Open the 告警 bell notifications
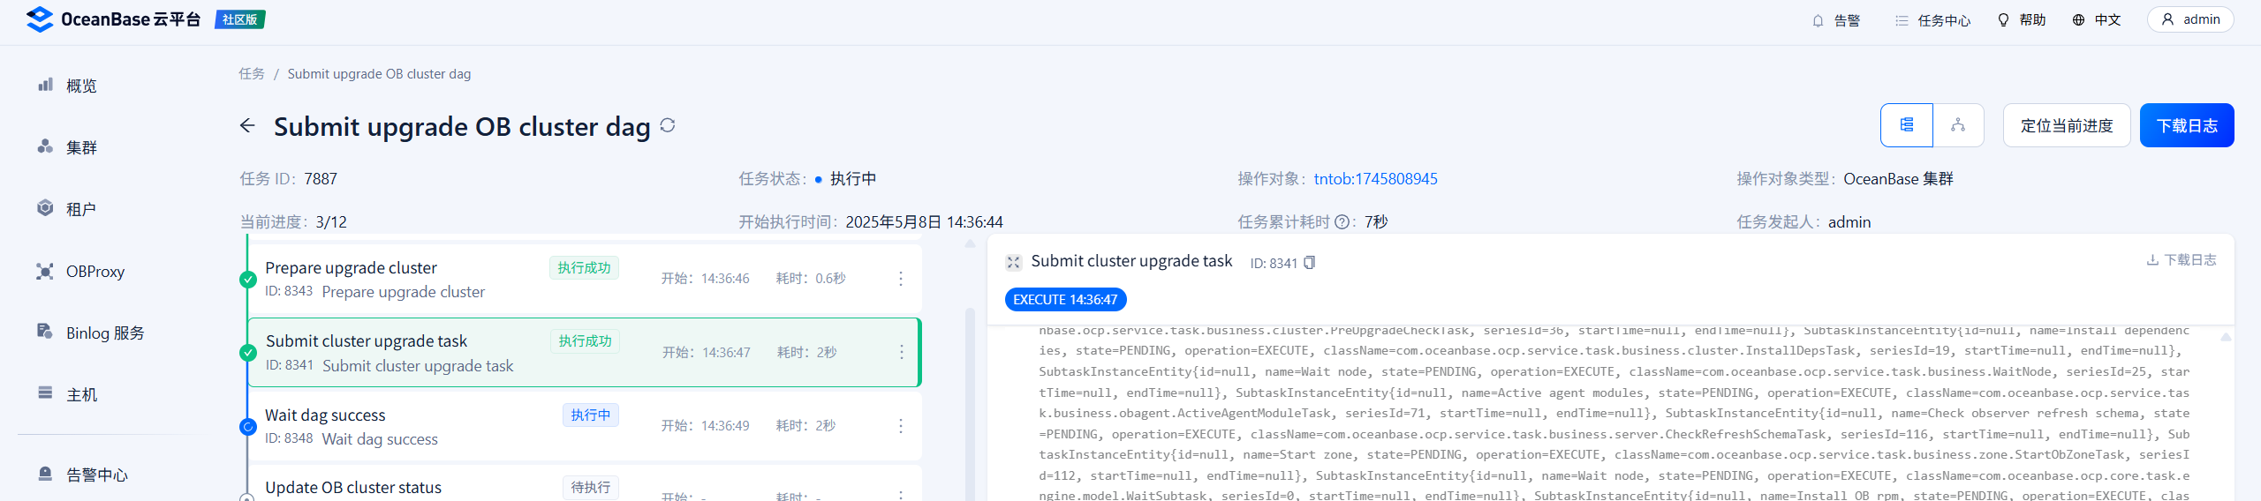The height and width of the screenshot is (501, 2261). point(1835,20)
